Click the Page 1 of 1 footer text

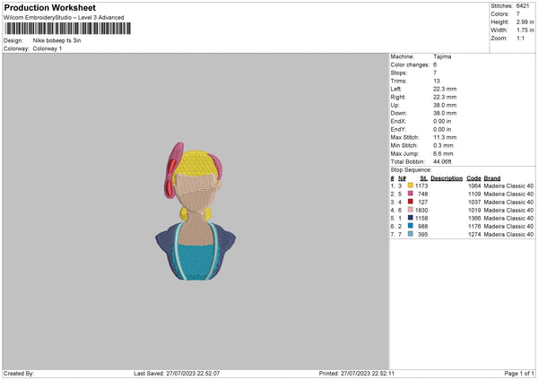point(519,373)
